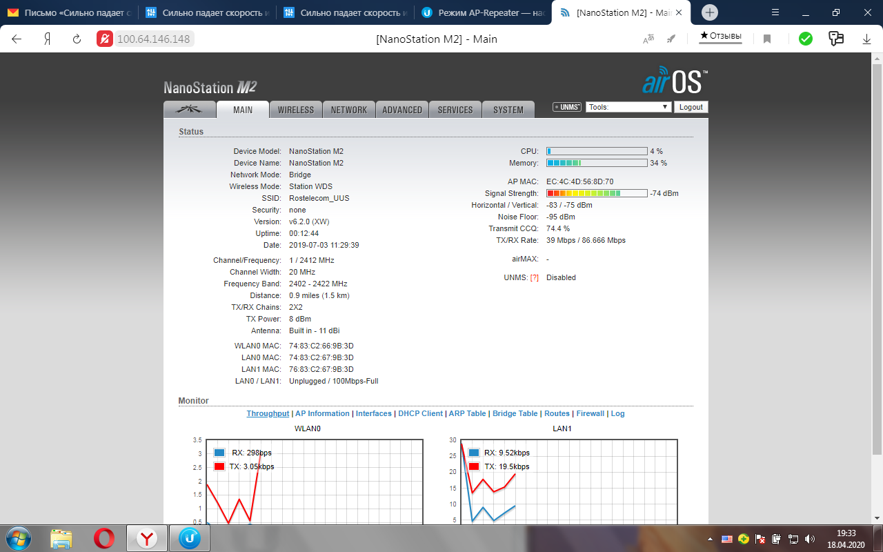Click the taskbar clock showing 19:33
This screenshot has width=883, height=552.
tap(846, 533)
